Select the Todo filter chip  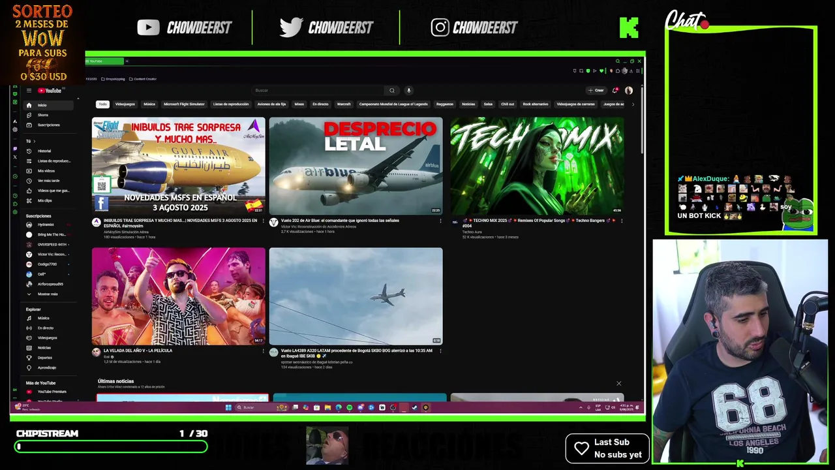[x=102, y=104]
